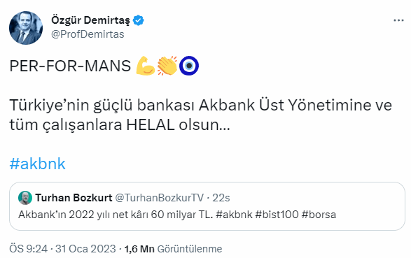Screen dimensions: 411x258
Task: Open the @ProfDemirtas handle
Action: [88, 34]
